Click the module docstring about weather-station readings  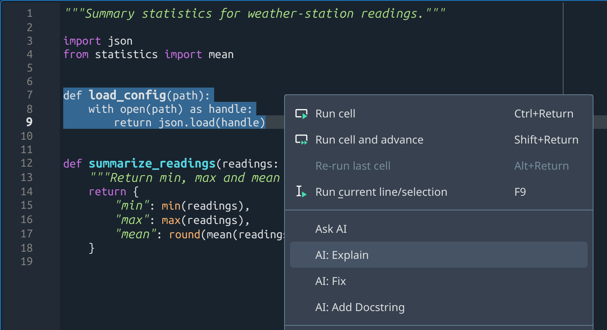[x=255, y=13]
